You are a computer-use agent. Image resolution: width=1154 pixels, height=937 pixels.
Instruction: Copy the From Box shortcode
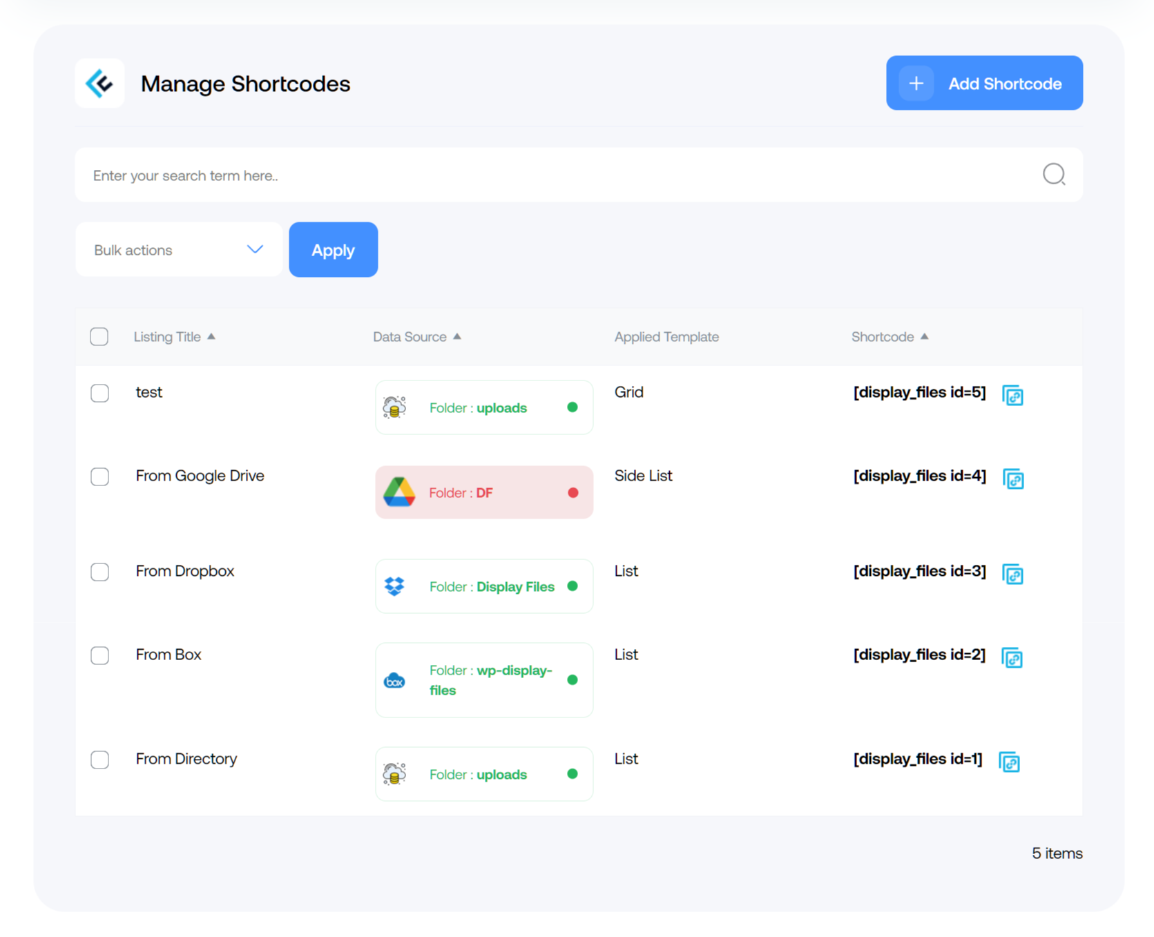[x=1012, y=658]
